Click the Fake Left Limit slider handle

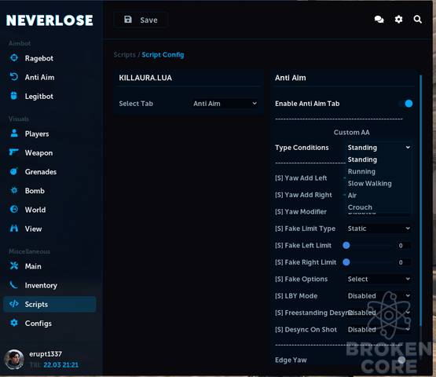pos(346,245)
